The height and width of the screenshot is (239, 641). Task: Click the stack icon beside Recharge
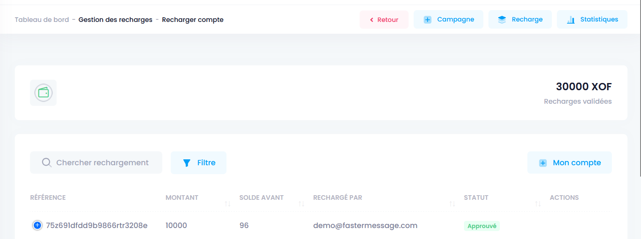coord(502,20)
